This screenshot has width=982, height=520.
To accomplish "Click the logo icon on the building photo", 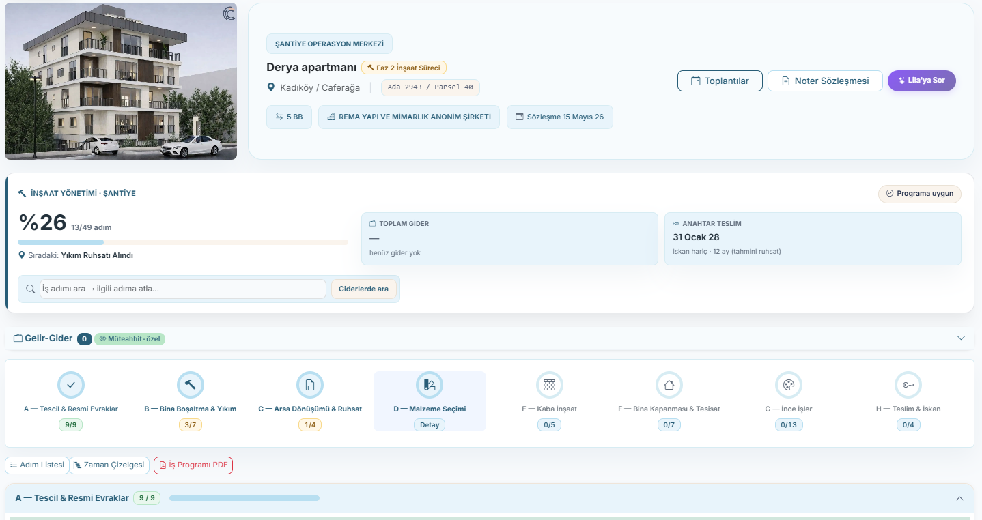I will (229, 14).
